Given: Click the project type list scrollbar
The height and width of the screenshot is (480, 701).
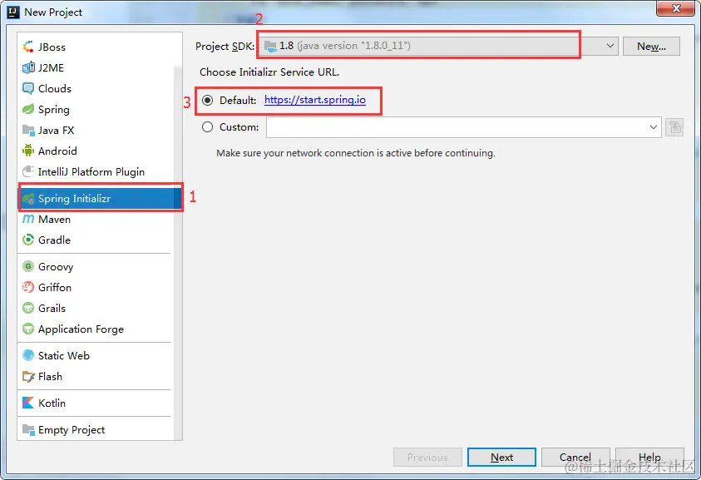Looking at the screenshot, I should [x=178, y=253].
